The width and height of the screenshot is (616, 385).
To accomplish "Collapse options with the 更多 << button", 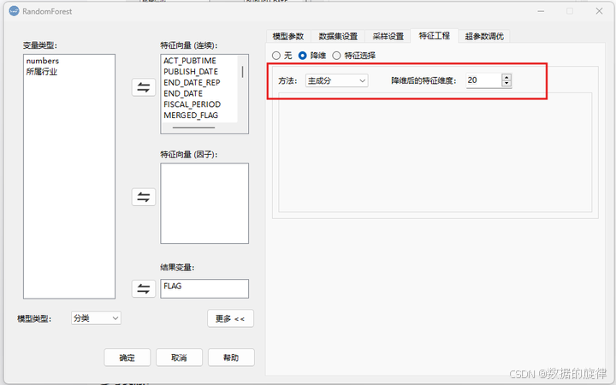I will pos(230,318).
